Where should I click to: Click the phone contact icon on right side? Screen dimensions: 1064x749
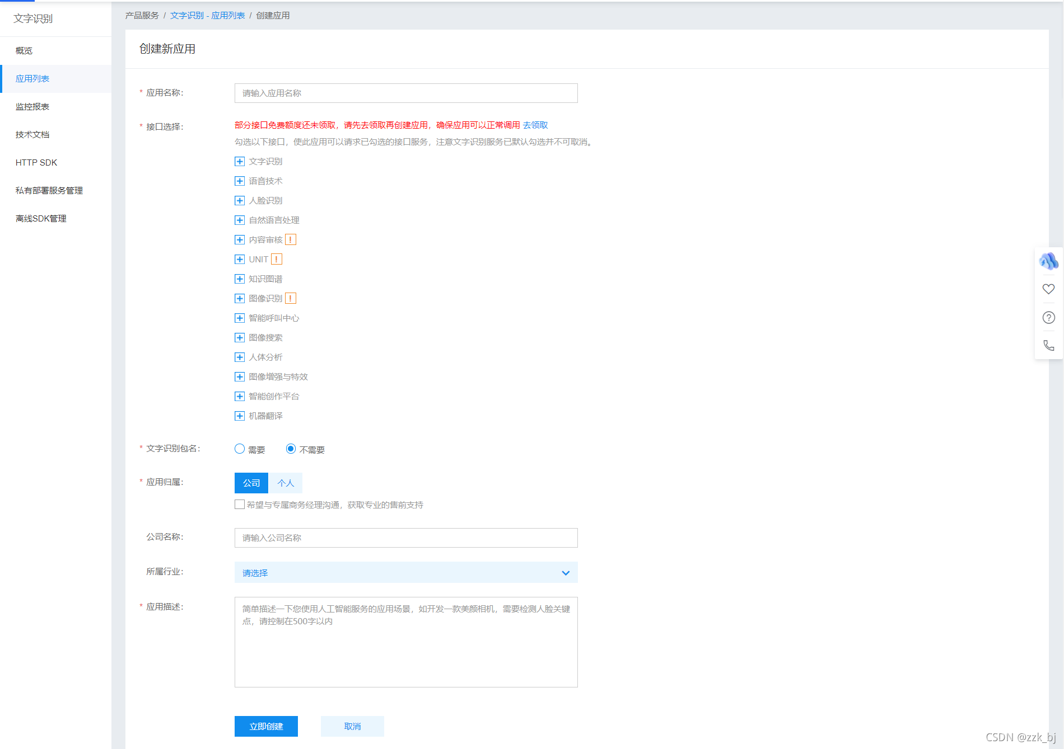(x=1048, y=345)
